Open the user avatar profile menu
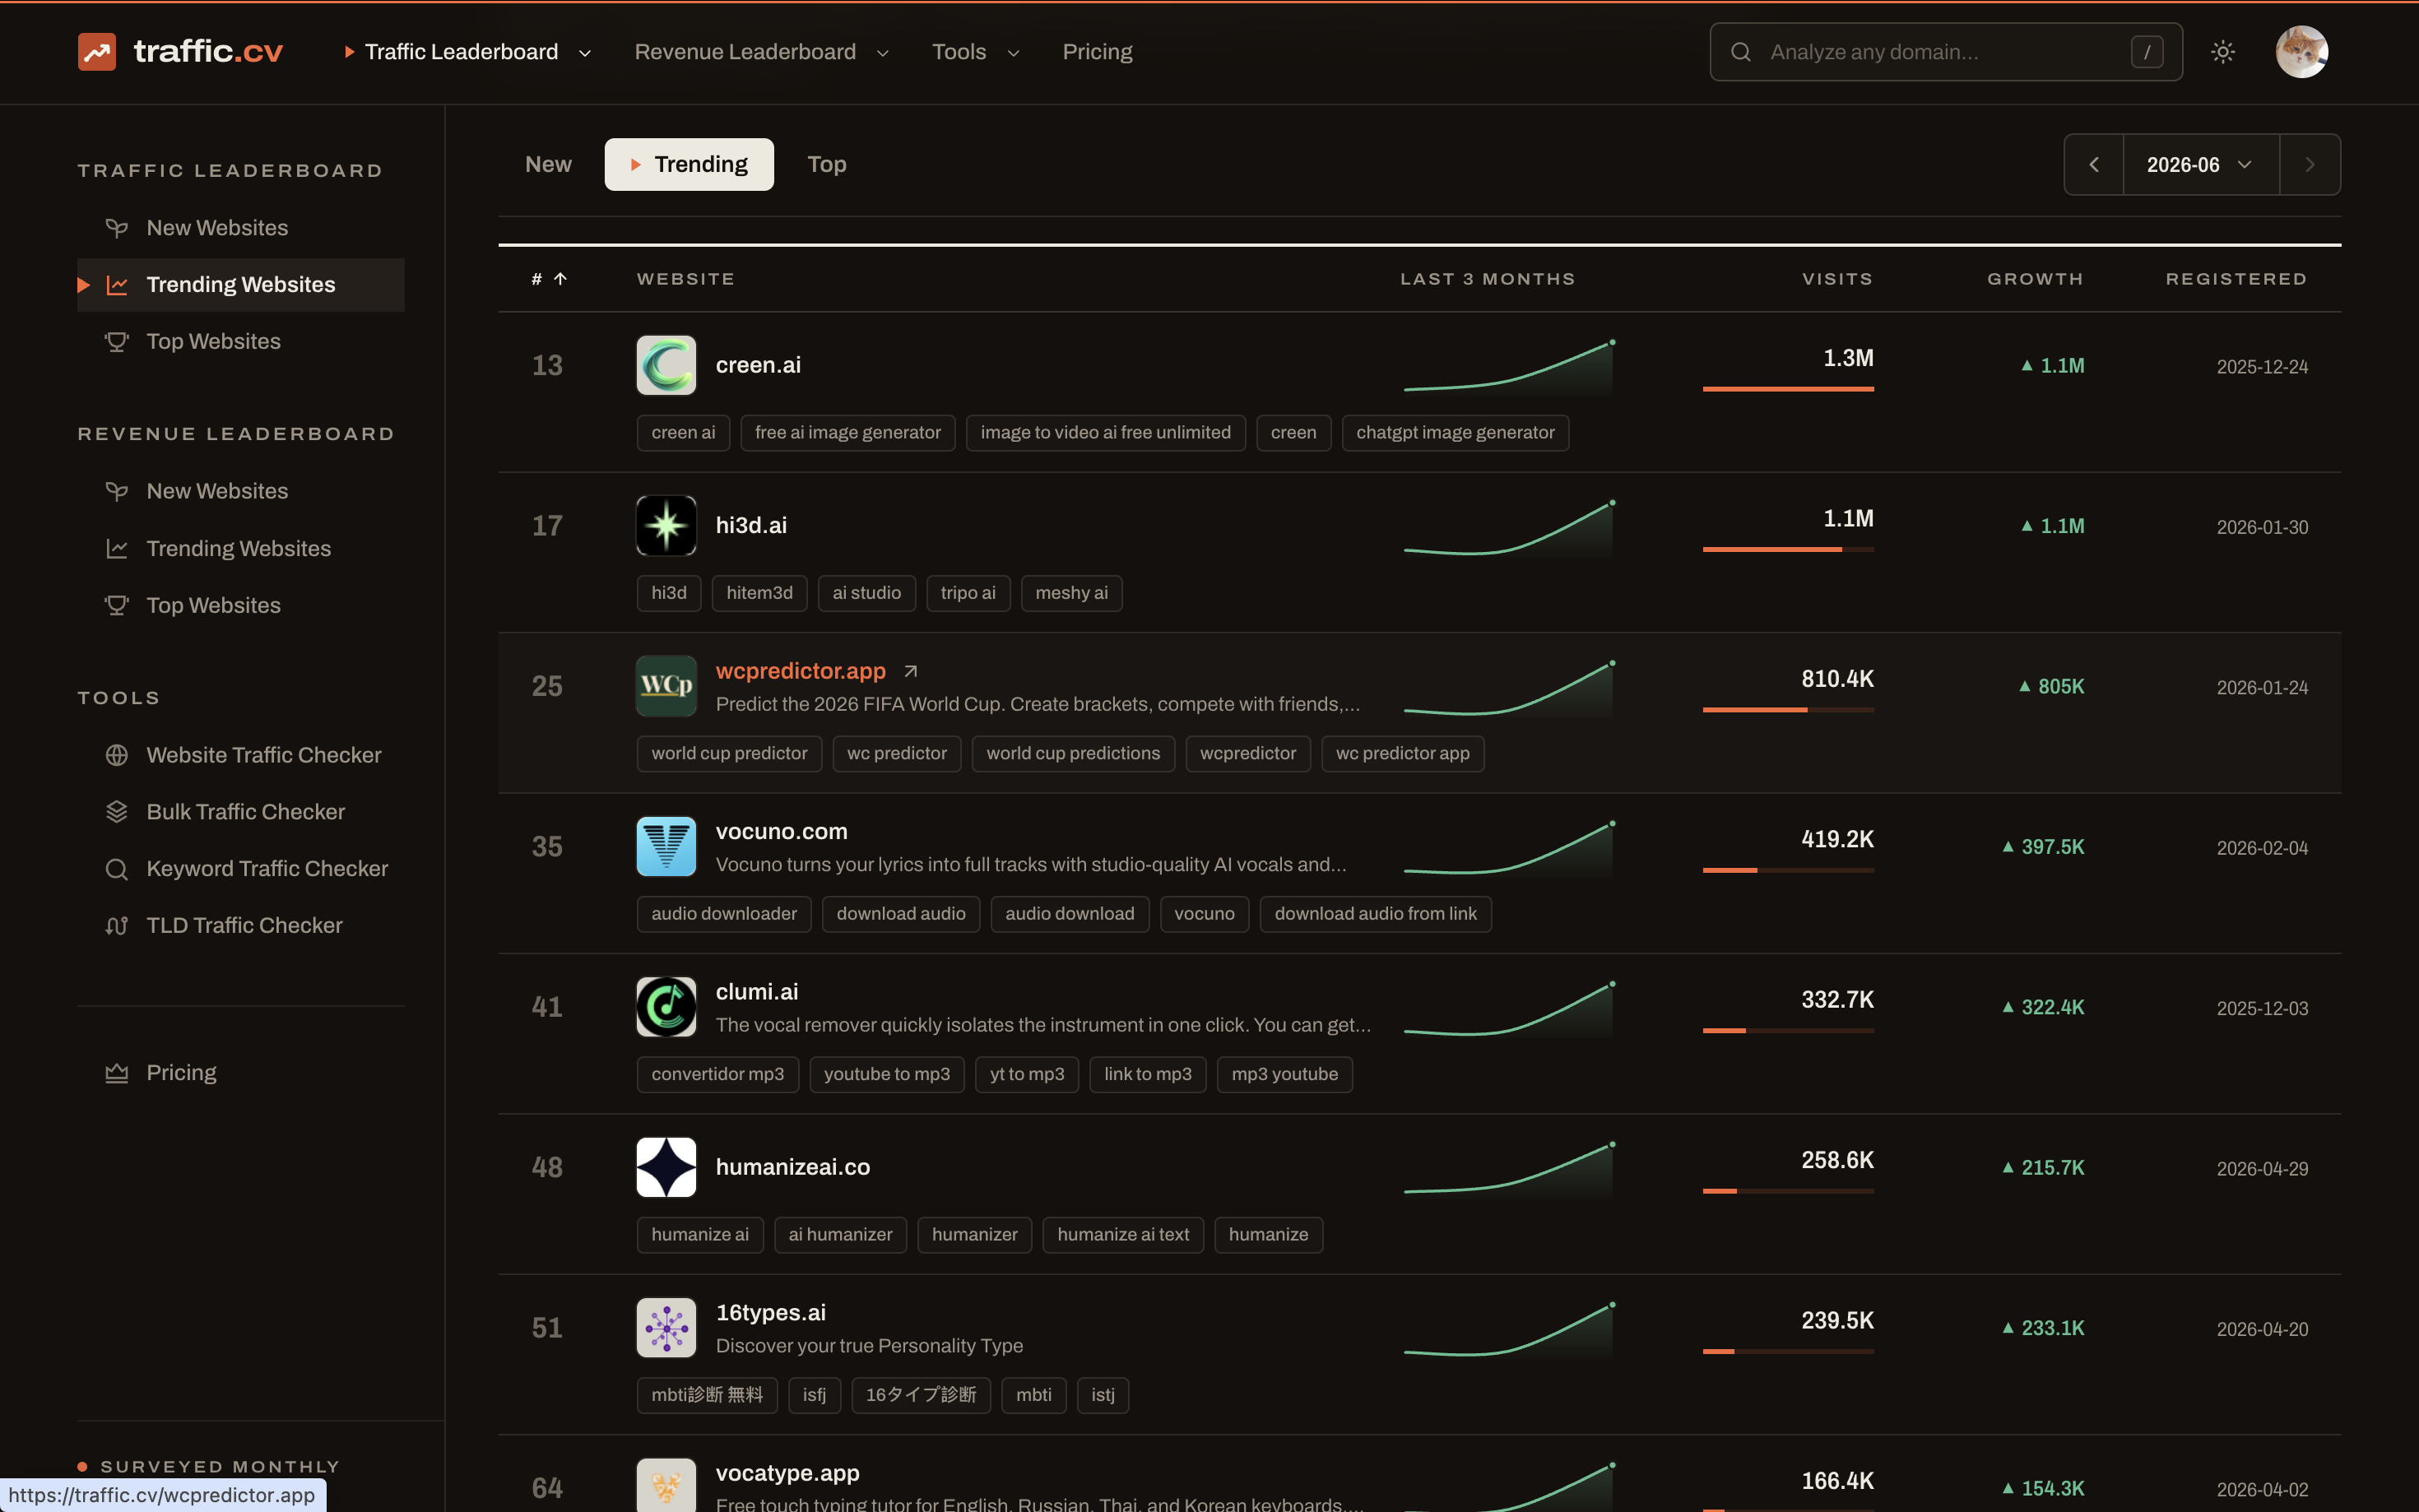This screenshot has height=1512, width=2419. [2301, 52]
